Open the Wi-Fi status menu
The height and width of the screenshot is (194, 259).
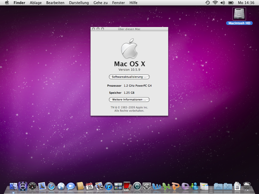click(x=215, y=3)
